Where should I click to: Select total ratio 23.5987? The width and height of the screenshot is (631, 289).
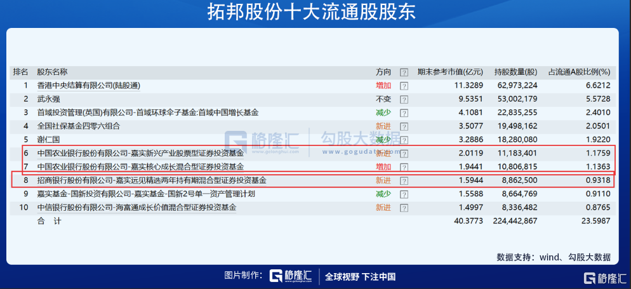click(596, 221)
